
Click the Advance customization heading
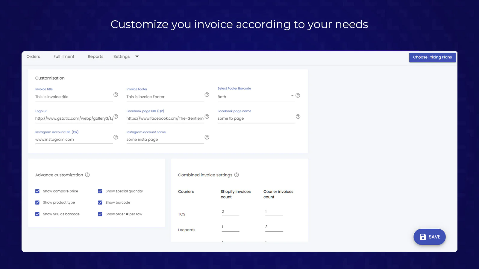[59, 175]
